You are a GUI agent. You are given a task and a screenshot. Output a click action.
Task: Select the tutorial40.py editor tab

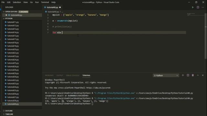coord(52,7)
